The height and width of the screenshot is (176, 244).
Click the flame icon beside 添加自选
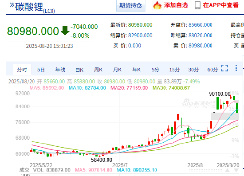(x=157, y=5)
